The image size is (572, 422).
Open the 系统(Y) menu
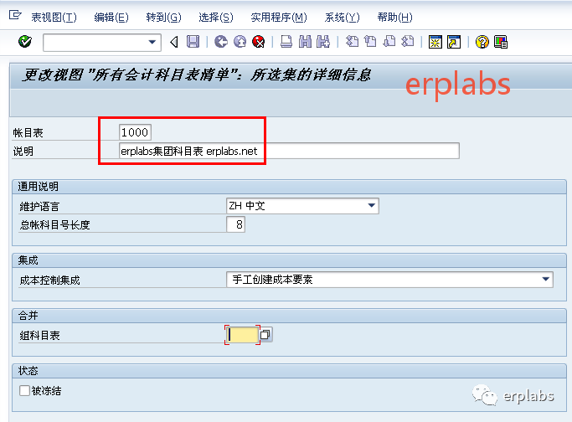pos(343,17)
